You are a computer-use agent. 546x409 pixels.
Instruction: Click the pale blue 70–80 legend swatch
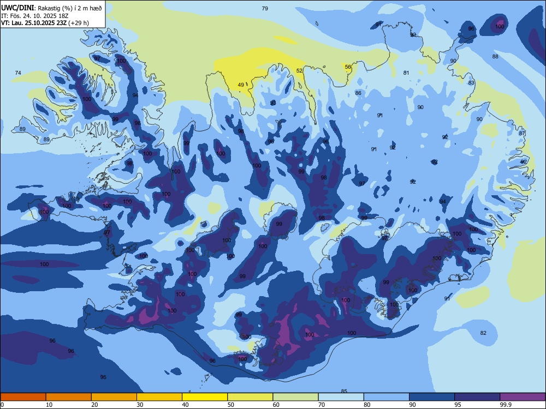(x=341, y=397)
